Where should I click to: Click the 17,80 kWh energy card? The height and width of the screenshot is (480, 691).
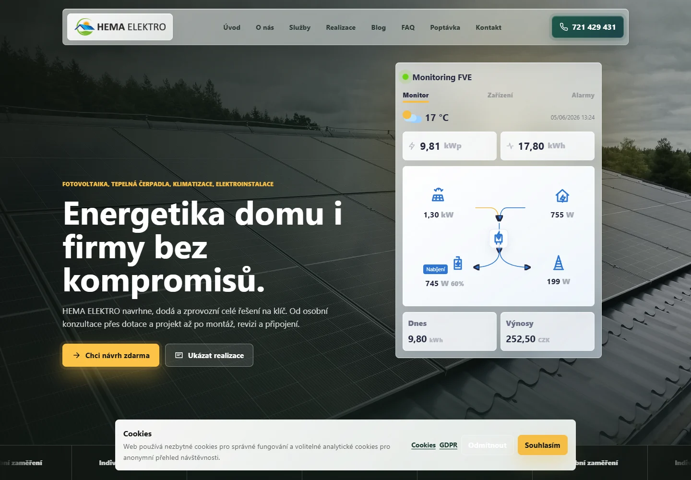(x=548, y=146)
